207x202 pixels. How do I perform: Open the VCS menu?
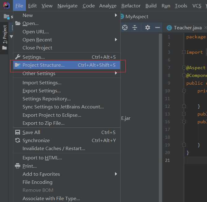pos(197,6)
